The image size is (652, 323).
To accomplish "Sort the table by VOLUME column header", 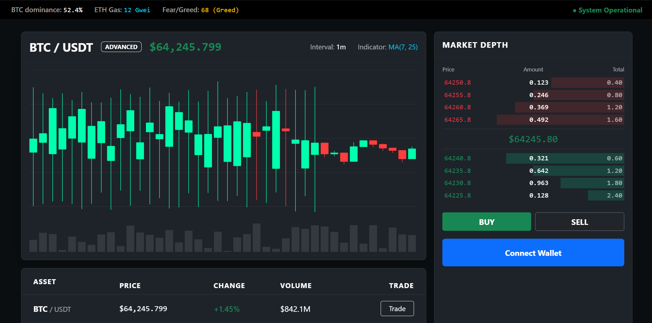I will click(296, 285).
